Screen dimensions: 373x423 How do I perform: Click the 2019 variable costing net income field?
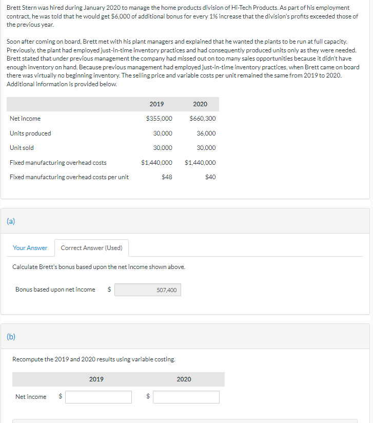(x=99, y=397)
